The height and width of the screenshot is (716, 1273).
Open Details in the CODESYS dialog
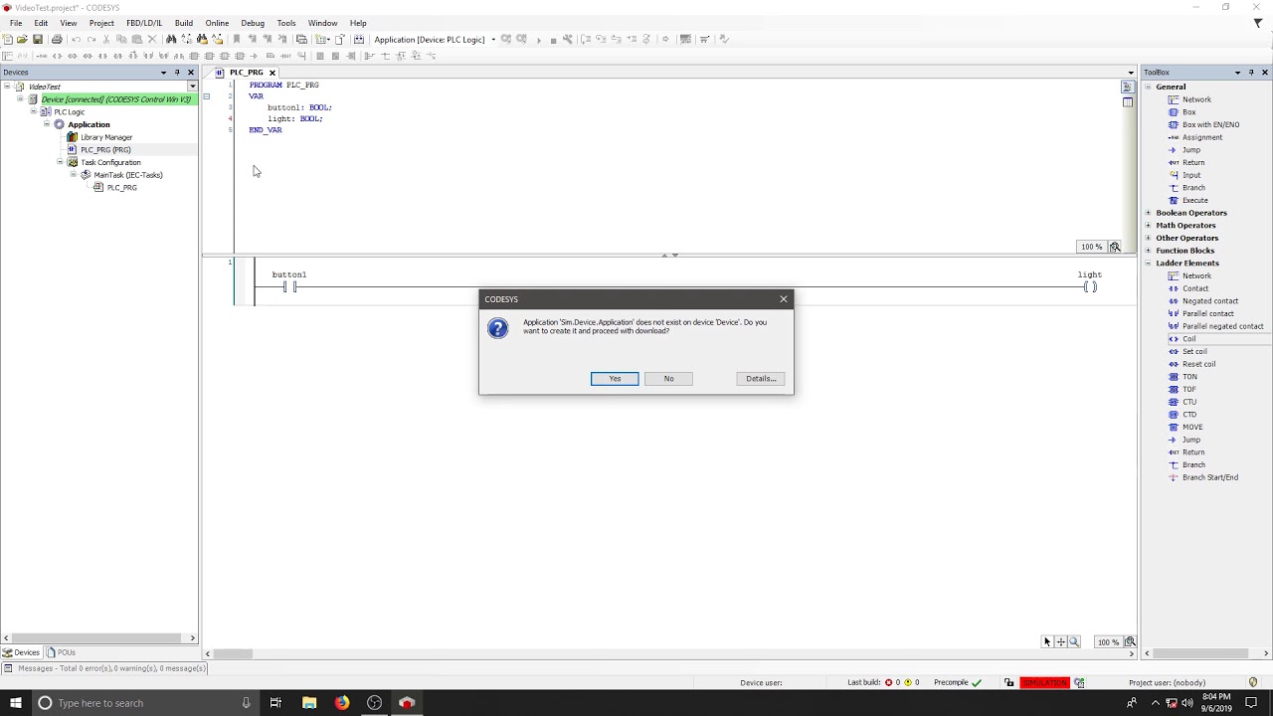(761, 378)
